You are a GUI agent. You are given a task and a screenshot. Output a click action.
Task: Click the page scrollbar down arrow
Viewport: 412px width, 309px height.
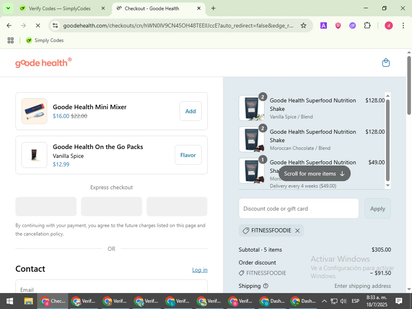click(409, 289)
